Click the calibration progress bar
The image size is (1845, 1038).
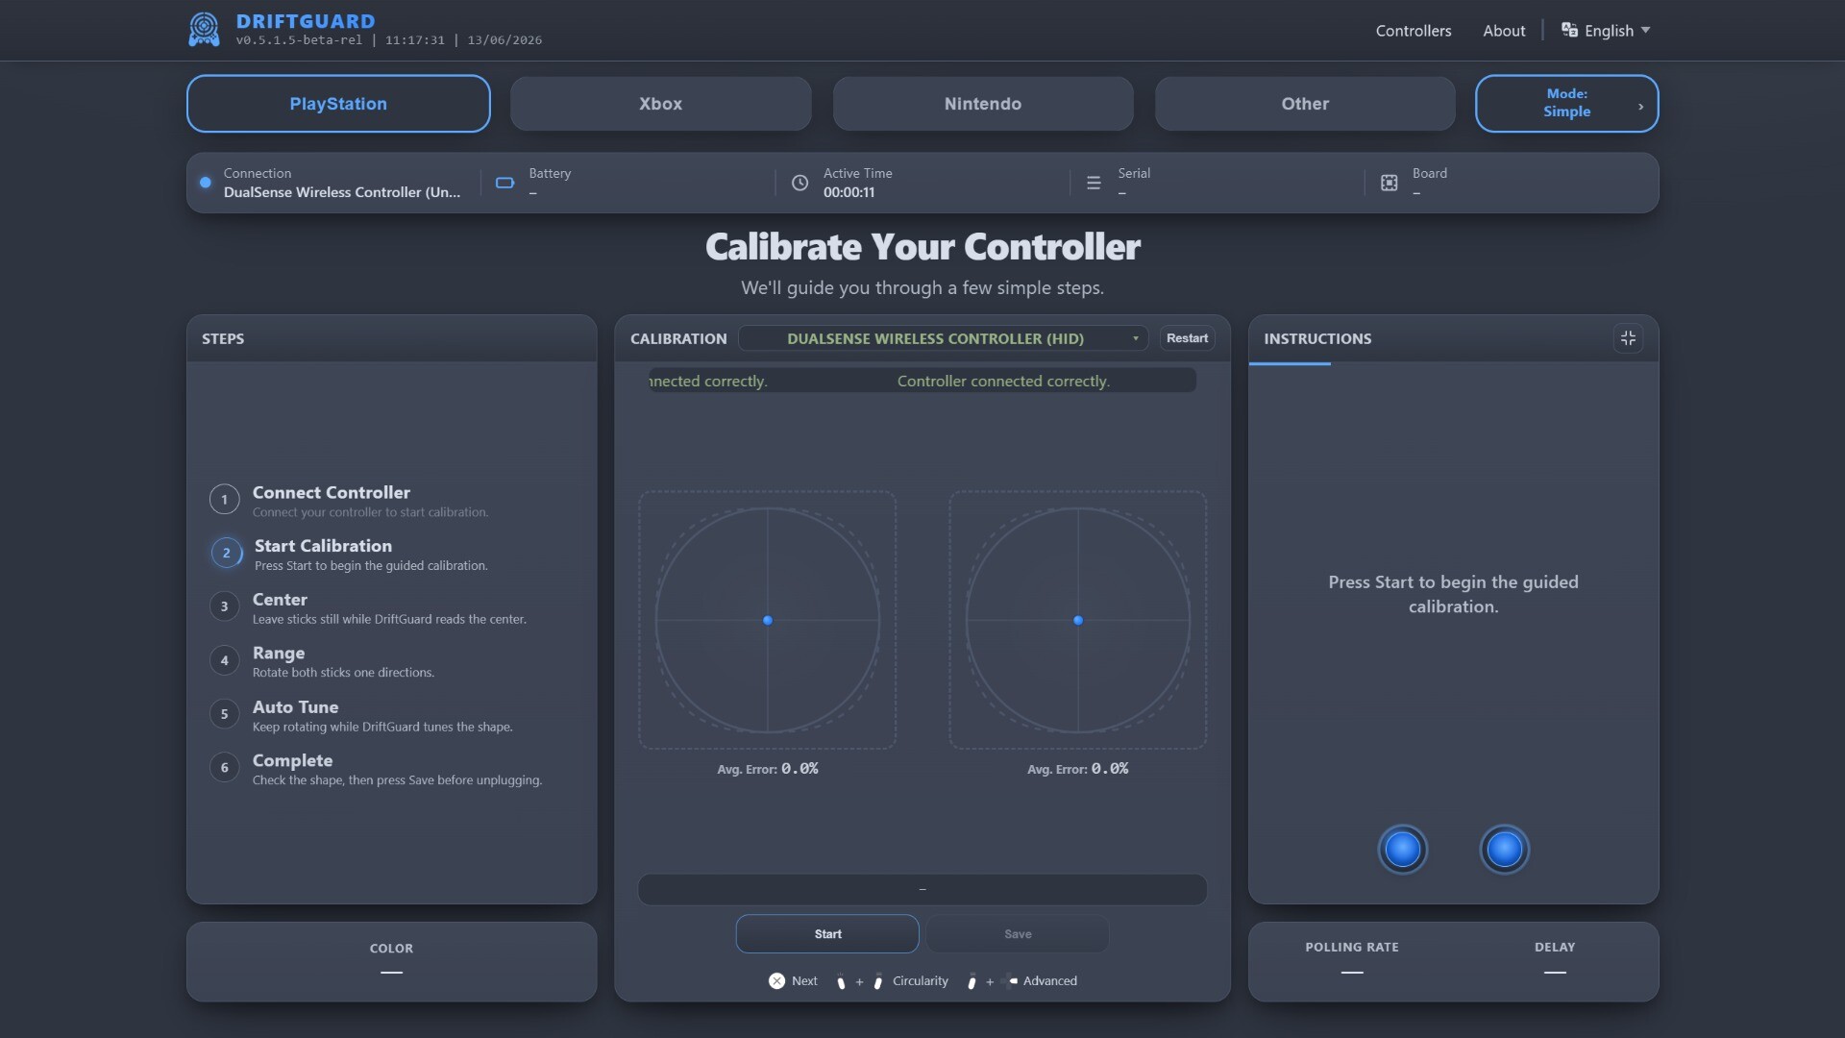[922, 889]
